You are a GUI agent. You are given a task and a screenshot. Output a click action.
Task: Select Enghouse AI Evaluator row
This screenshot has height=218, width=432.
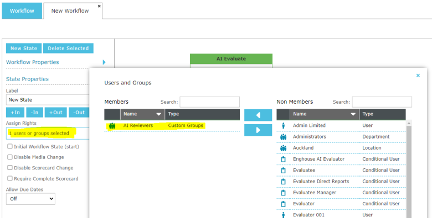click(x=341, y=159)
